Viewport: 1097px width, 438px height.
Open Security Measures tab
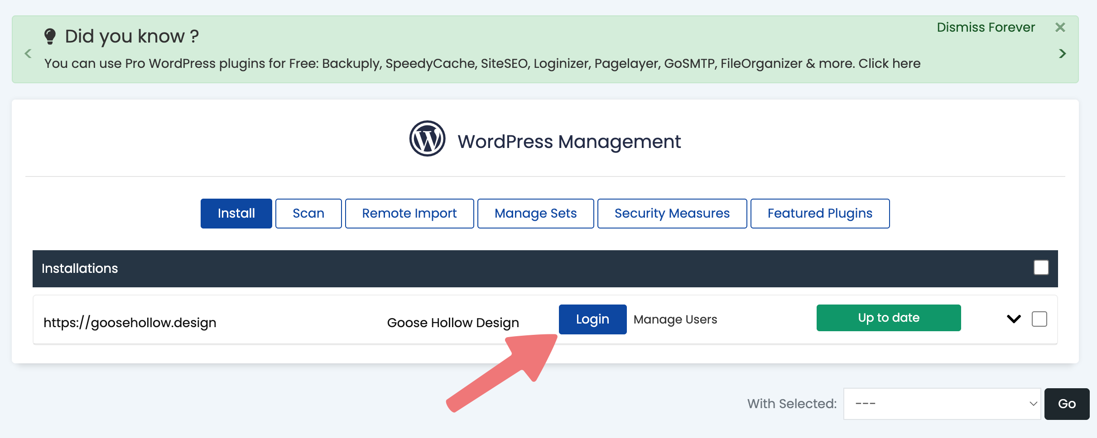coord(672,214)
